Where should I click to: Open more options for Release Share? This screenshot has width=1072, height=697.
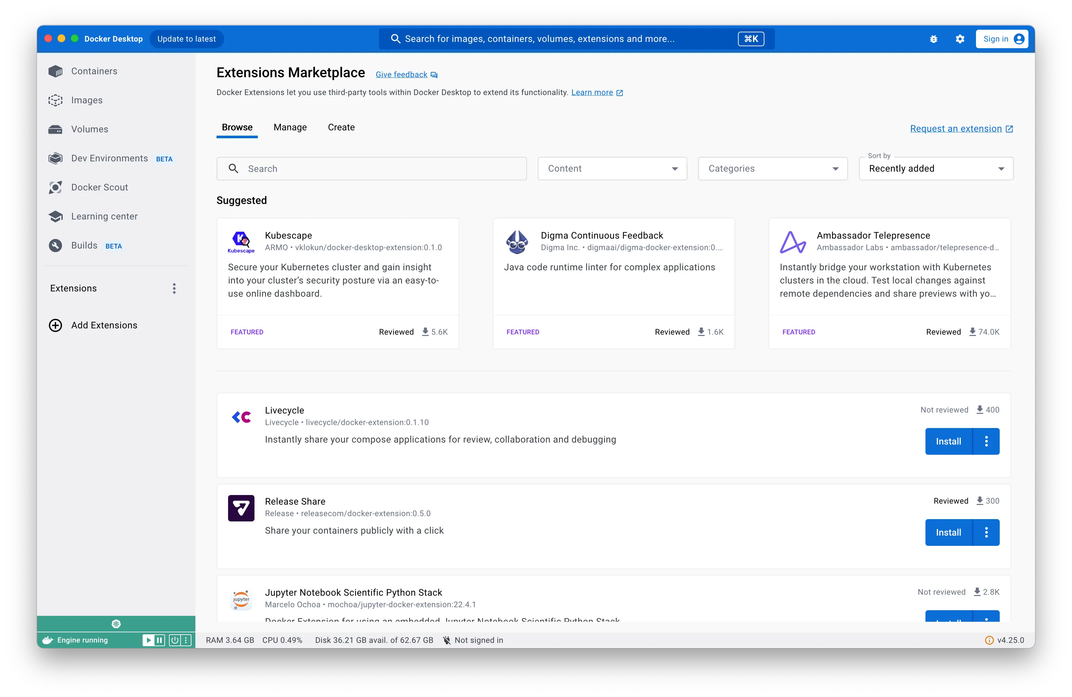pyautogui.click(x=987, y=532)
